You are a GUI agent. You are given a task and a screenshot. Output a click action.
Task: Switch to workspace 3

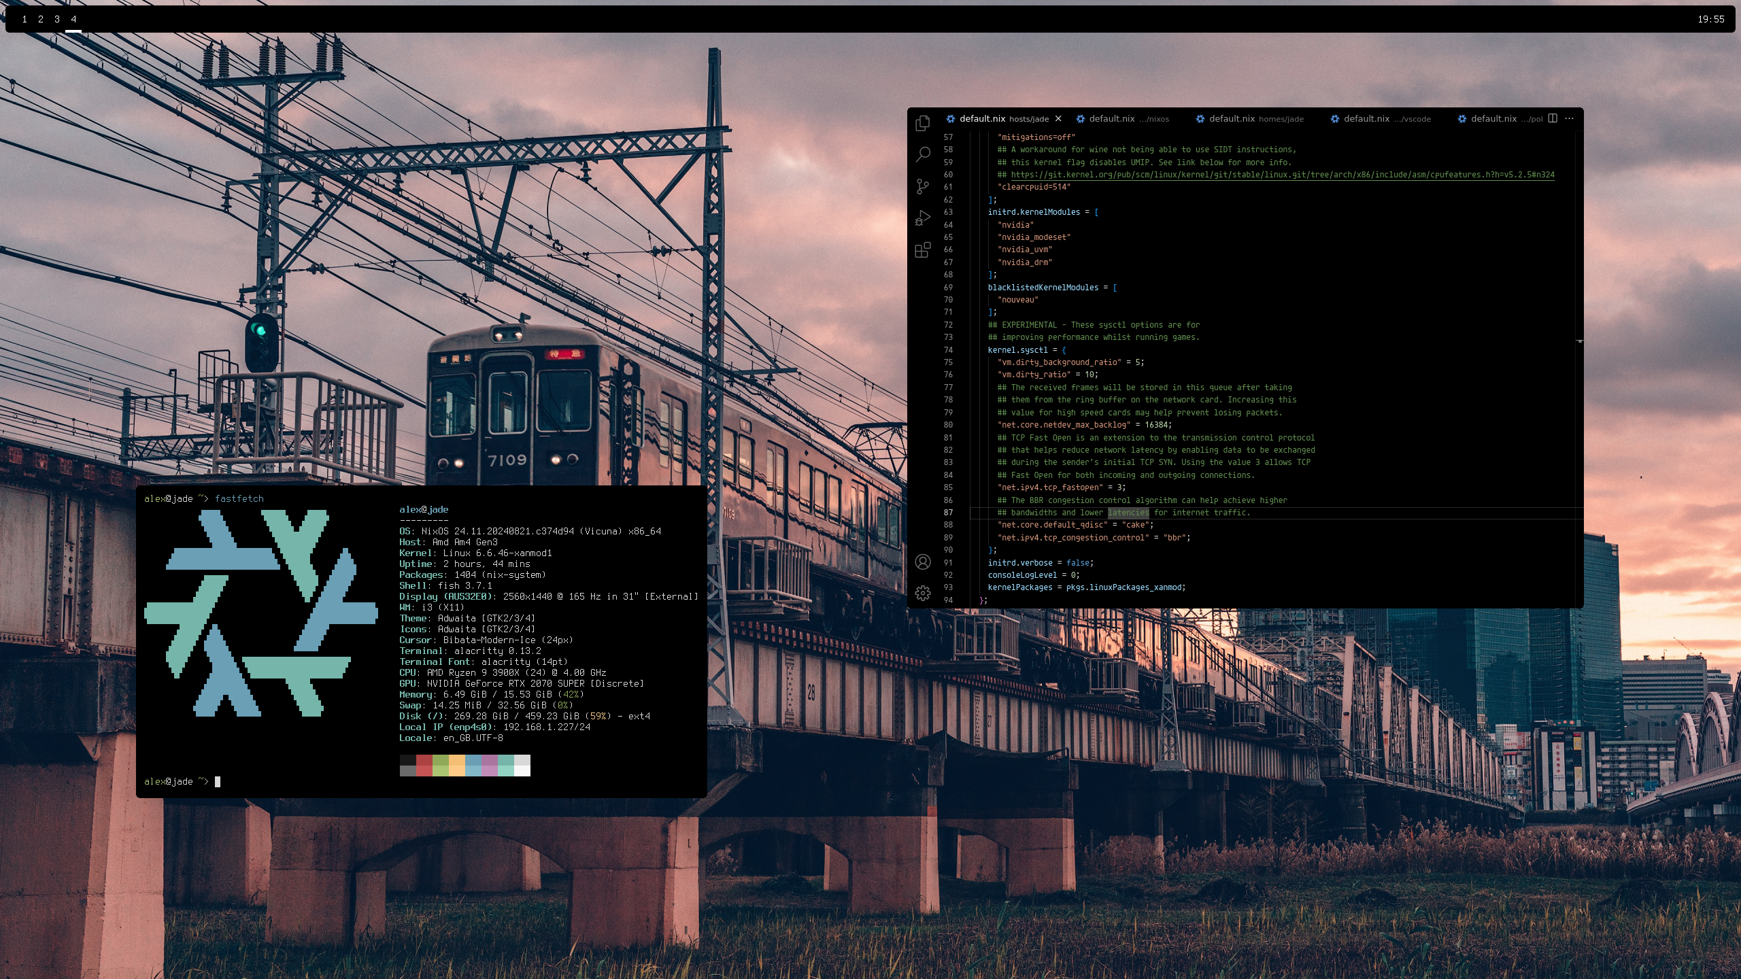(x=57, y=19)
